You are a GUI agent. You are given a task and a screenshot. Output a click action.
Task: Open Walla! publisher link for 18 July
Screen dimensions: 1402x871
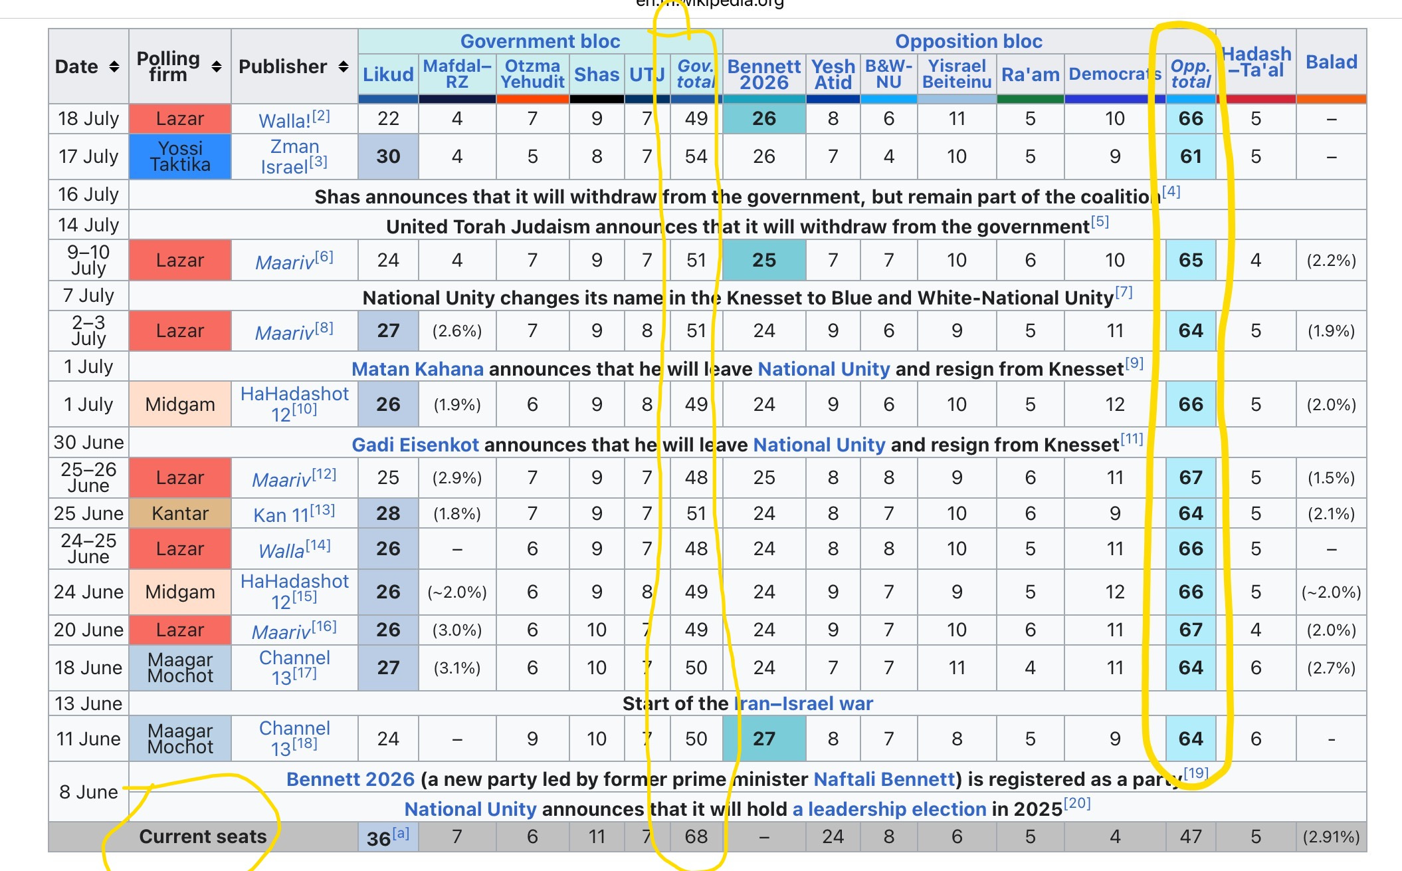[x=284, y=121]
